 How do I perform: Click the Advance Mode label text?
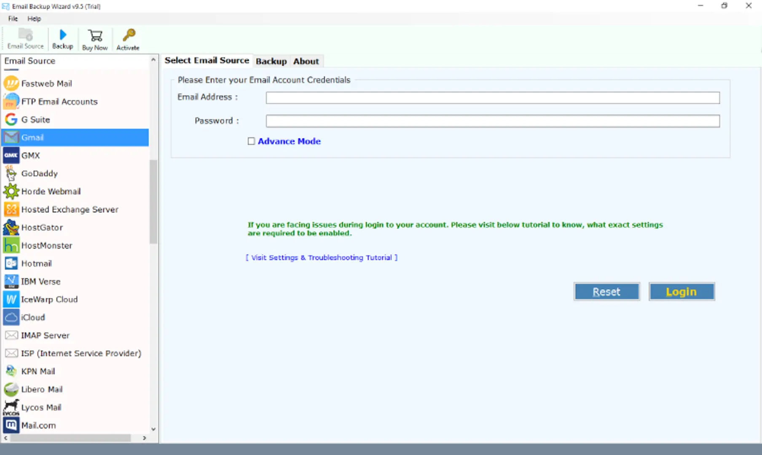(x=289, y=141)
